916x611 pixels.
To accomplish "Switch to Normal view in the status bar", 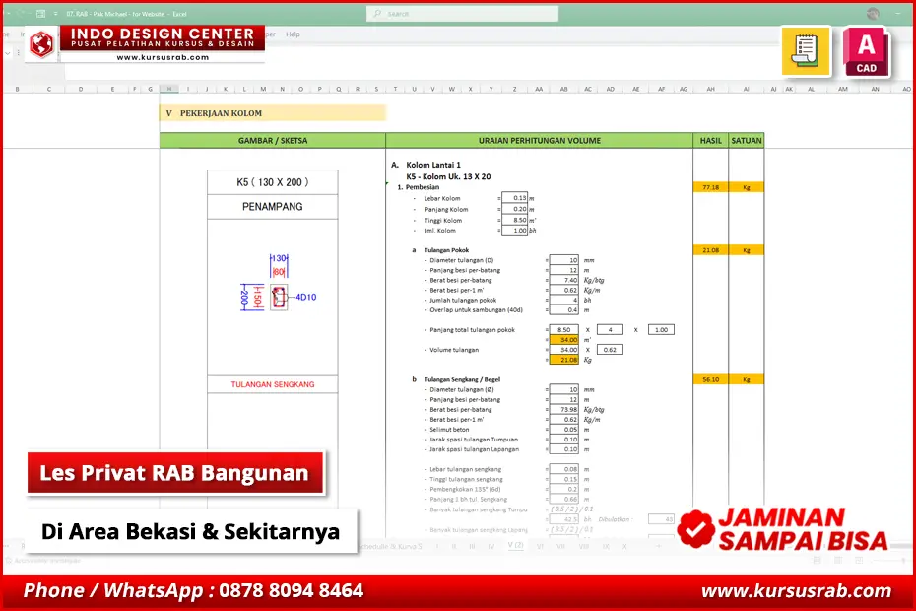I will click(x=817, y=560).
